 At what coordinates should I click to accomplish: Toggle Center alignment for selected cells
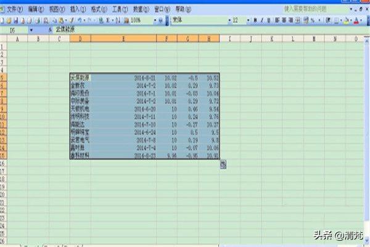[284, 20]
